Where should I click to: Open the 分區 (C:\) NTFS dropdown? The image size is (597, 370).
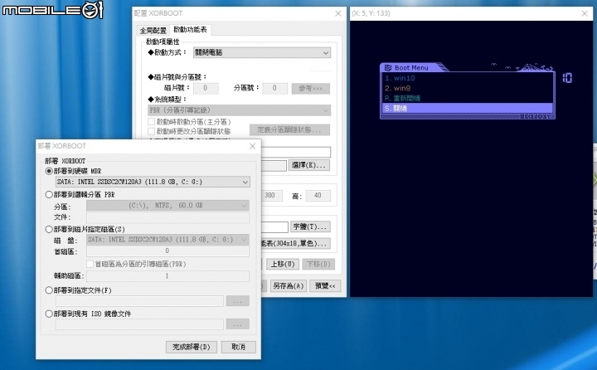pyautogui.click(x=167, y=206)
